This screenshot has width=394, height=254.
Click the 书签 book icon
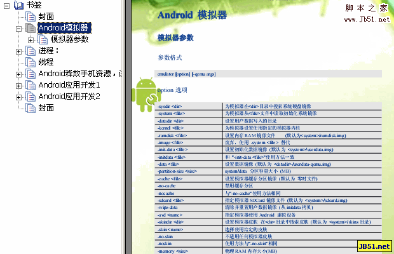[x=19, y=5]
